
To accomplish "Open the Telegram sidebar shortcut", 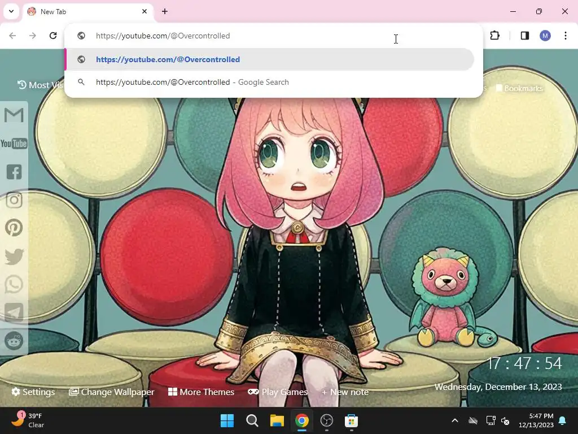I will point(14,312).
